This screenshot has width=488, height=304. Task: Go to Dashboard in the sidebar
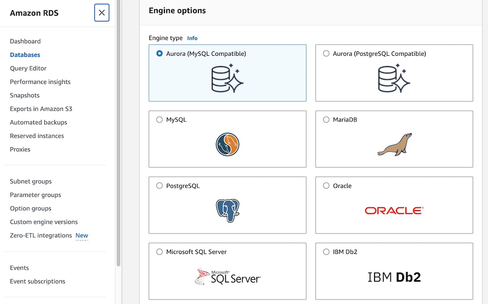25,41
